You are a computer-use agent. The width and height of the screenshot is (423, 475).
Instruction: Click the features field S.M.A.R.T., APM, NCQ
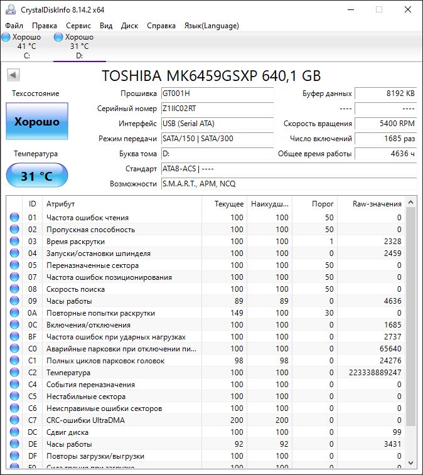tap(289, 184)
